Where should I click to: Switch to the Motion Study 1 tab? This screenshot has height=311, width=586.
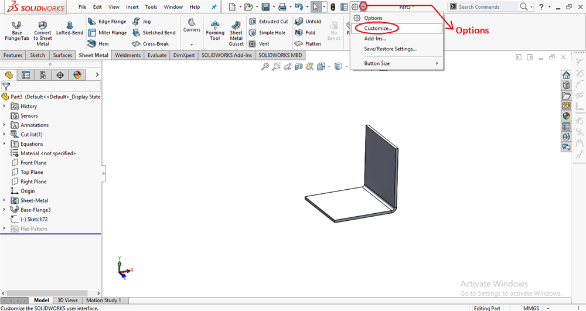(x=103, y=300)
